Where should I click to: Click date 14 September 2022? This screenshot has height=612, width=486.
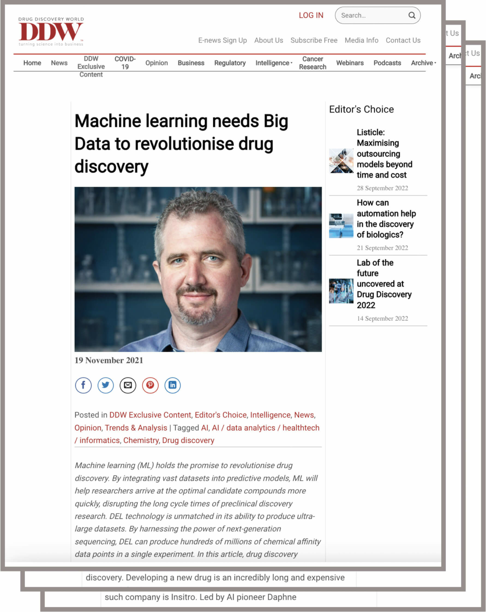(382, 319)
